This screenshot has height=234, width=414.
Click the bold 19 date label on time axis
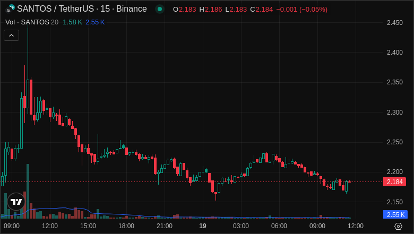[x=203, y=226]
